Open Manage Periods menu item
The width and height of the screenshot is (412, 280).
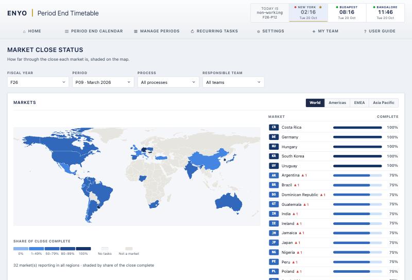pyautogui.click(x=157, y=31)
